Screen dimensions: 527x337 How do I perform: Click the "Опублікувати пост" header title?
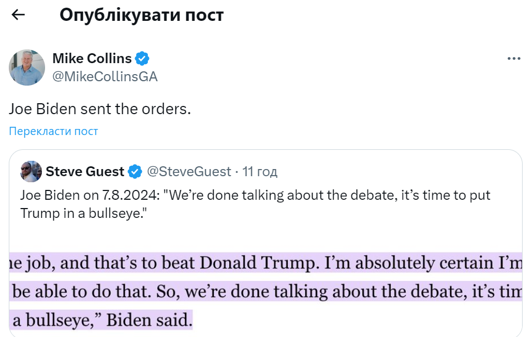[141, 15]
